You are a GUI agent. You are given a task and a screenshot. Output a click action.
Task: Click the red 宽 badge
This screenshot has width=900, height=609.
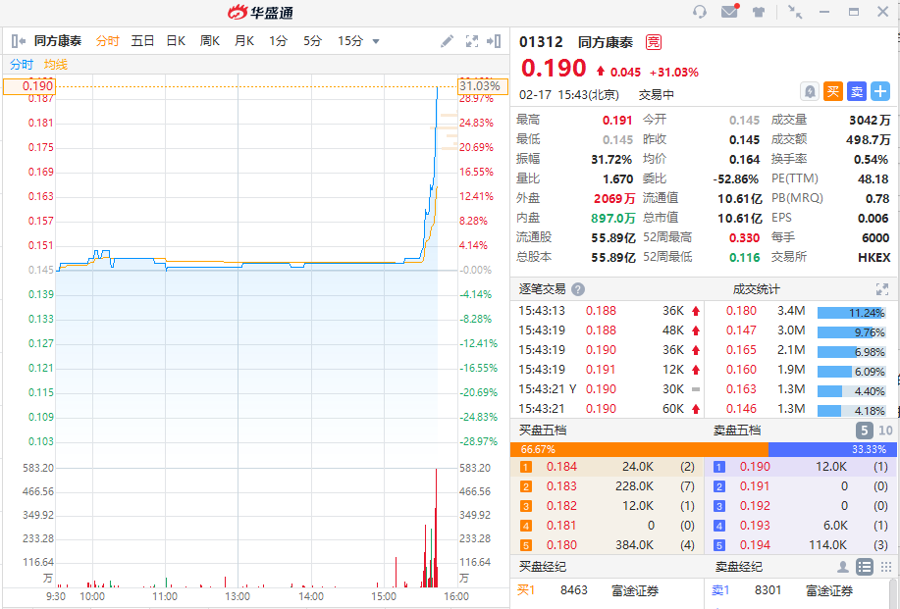point(654,42)
